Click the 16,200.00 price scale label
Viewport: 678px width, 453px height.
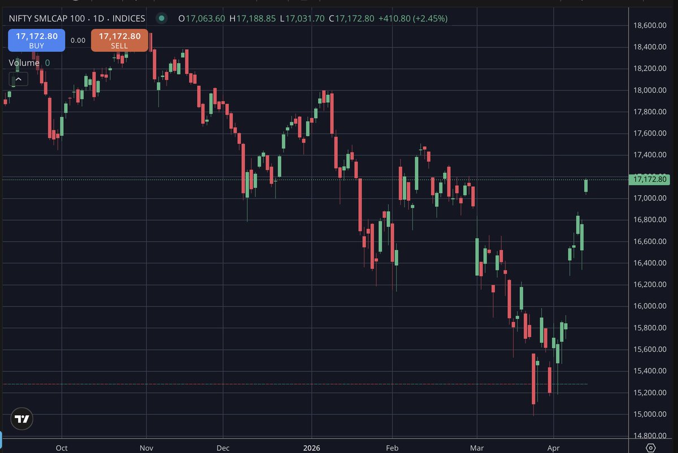(650, 284)
